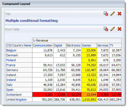Click red Switzerland Services cell 5,309
Image resolution: width=128 pixels, height=108 pixels.
point(103,95)
